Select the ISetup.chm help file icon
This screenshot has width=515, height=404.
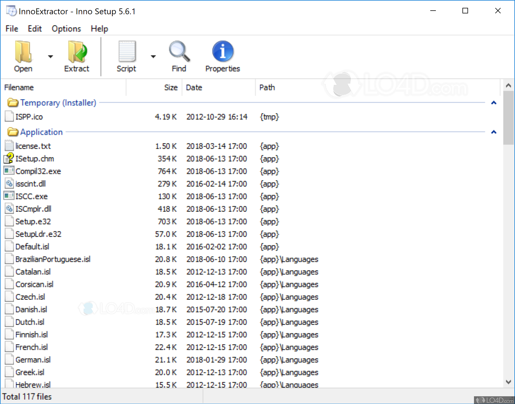8,158
